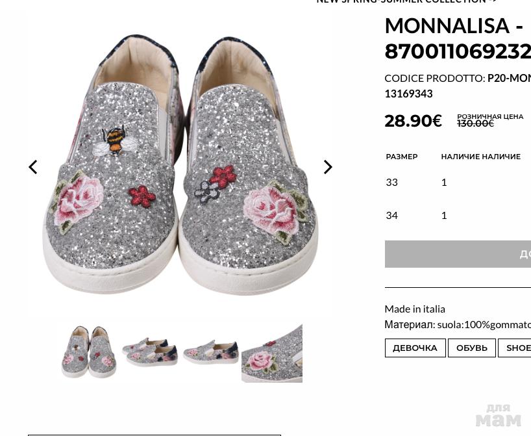Click the previous image left arrow

[33, 167]
